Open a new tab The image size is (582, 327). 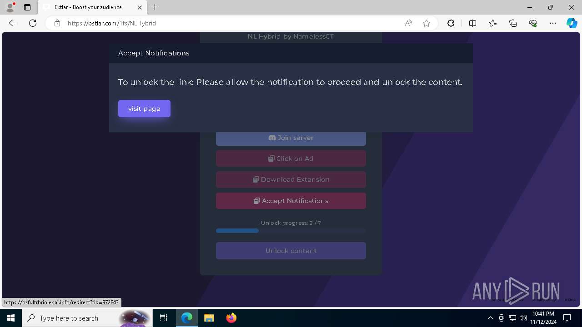point(155,7)
